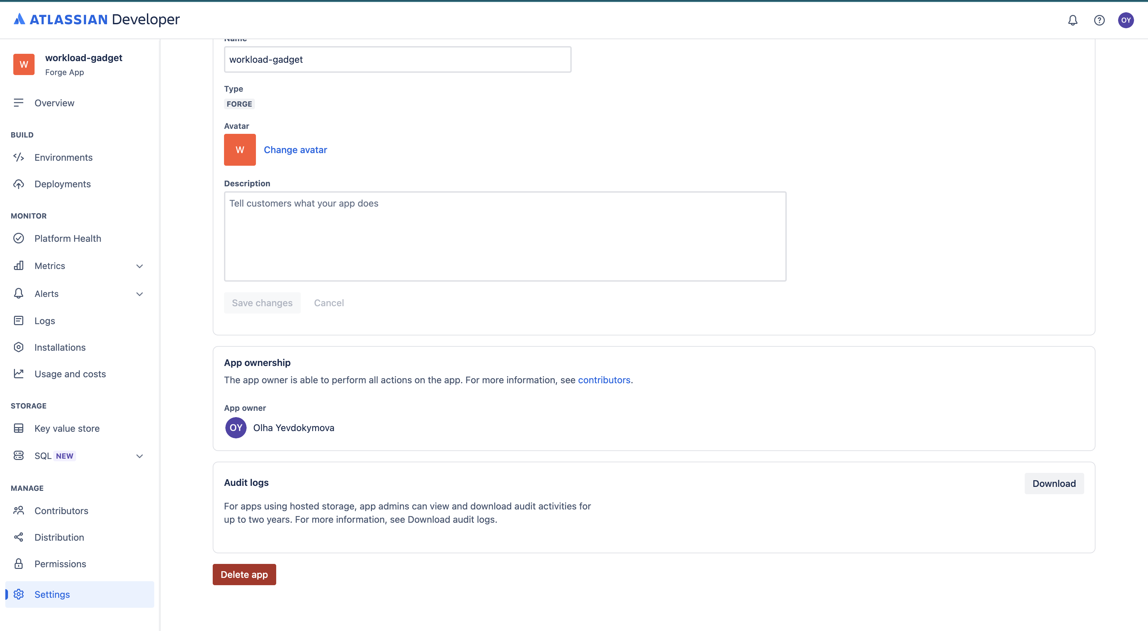
Task: Open Platform Health monitoring
Action: pos(68,238)
